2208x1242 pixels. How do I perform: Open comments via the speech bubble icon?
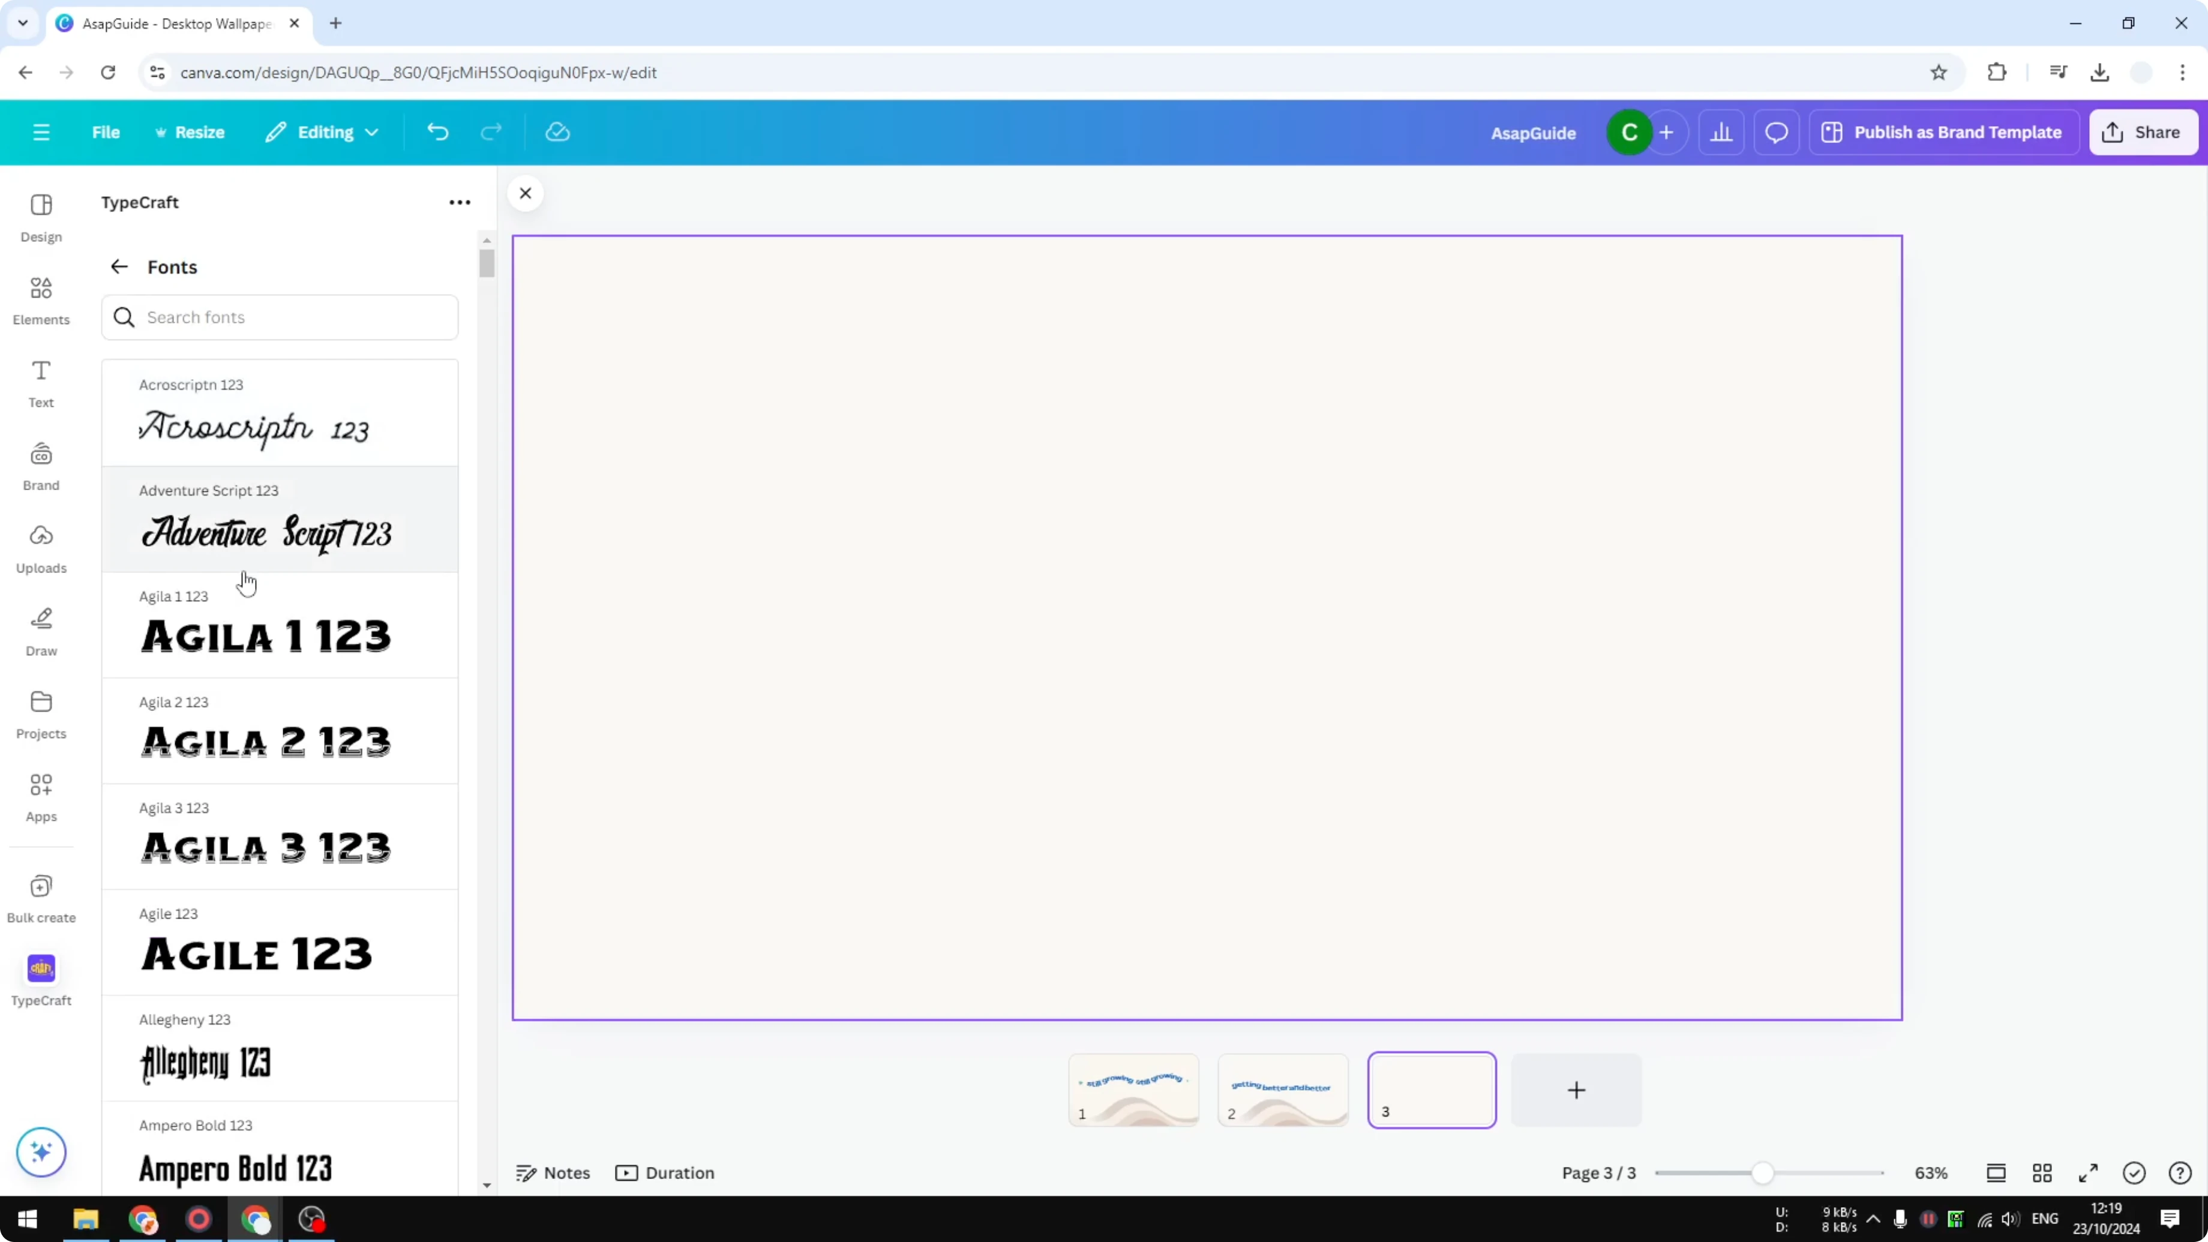(x=1776, y=131)
